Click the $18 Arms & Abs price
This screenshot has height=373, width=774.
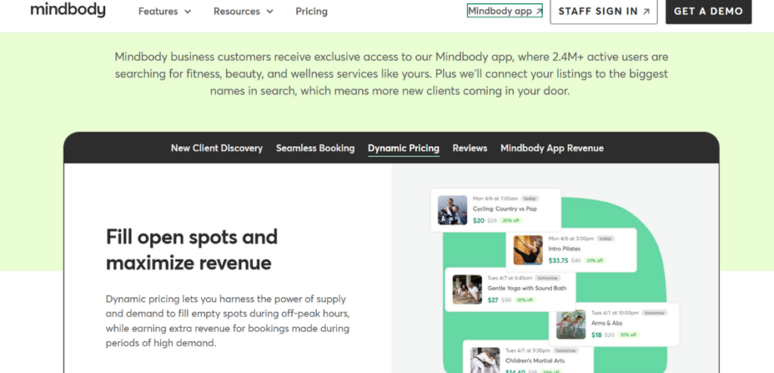point(596,335)
